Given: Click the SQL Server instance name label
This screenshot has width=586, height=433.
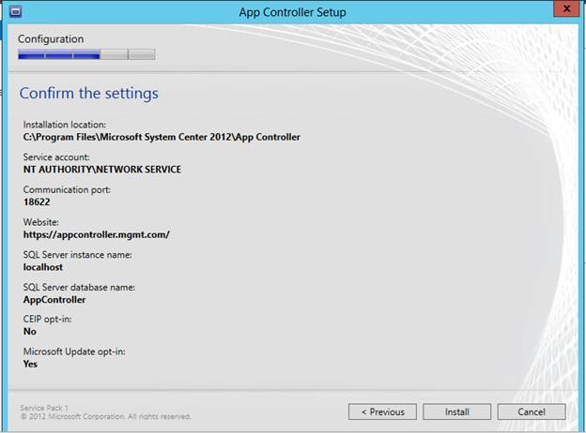Looking at the screenshot, I should pyautogui.click(x=77, y=255).
